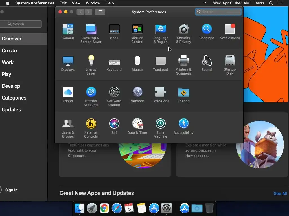Focus the System Preferences search field
289x216 pixels.
(218, 12)
